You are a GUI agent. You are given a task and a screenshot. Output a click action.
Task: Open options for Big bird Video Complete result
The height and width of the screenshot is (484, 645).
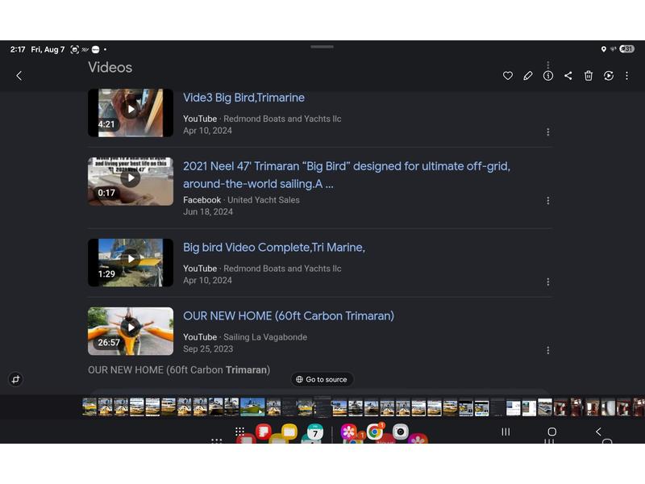548,282
